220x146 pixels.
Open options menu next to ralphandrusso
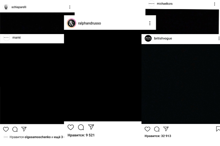150,23
